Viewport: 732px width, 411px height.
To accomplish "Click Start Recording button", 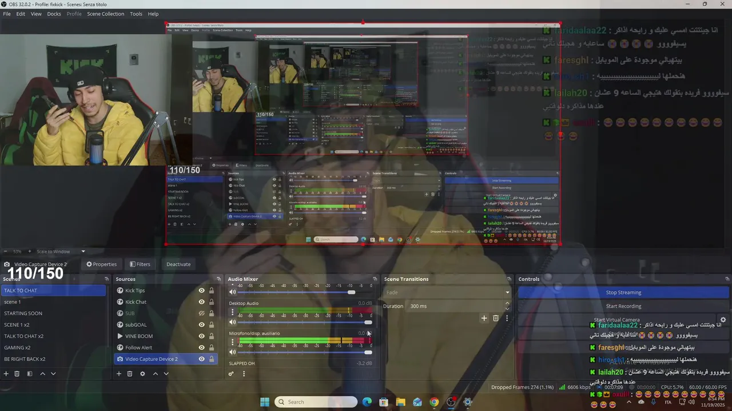I will 623,306.
